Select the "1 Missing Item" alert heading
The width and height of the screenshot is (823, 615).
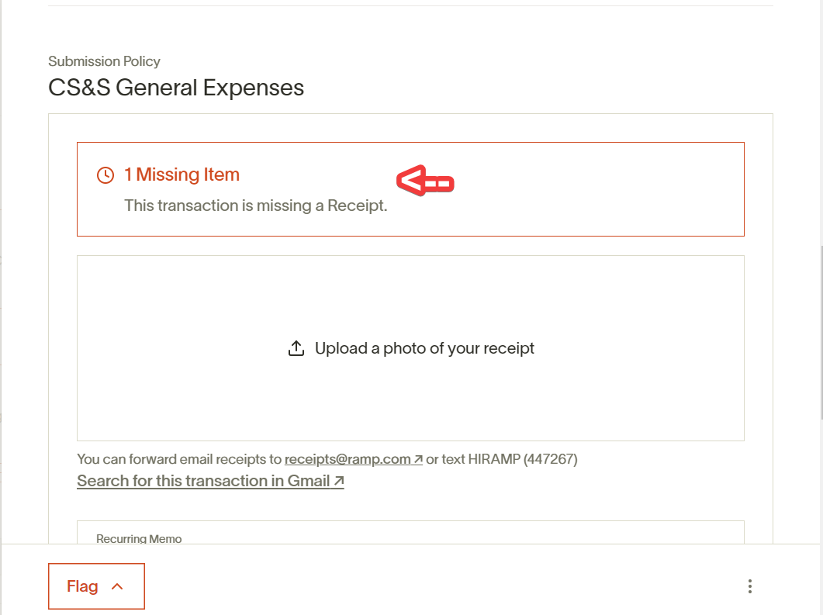(x=182, y=175)
